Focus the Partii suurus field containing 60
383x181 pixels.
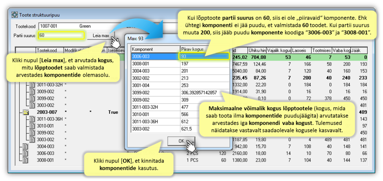click(62, 35)
